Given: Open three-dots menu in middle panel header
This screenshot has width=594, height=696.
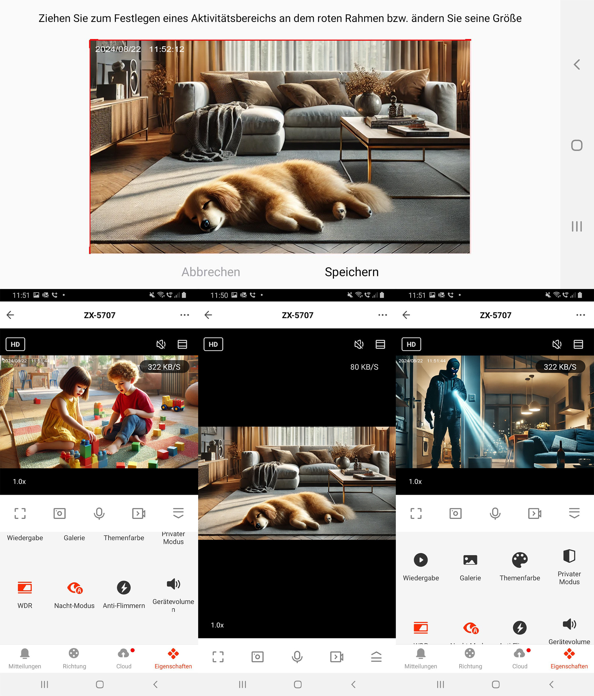Looking at the screenshot, I should point(382,315).
